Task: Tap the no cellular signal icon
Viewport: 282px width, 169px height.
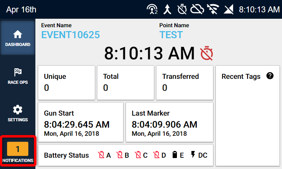Action: (x=229, y=9)
